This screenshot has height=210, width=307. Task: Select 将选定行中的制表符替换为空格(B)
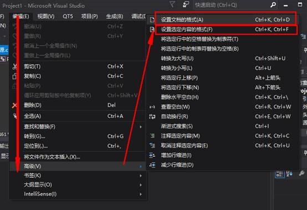click(x=223, y=49)
